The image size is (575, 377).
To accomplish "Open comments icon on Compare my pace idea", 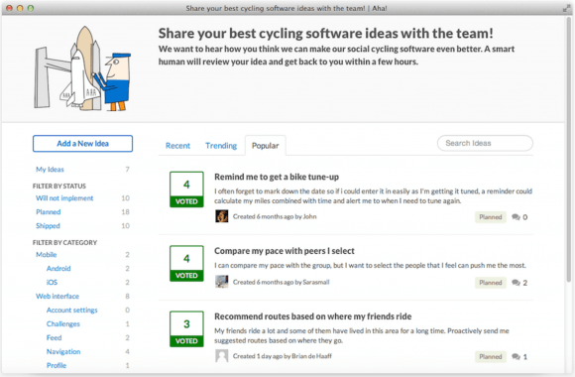I will pos(516,283).
